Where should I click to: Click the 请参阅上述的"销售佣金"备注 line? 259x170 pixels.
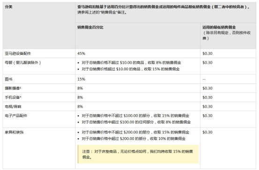pos(102,12)
